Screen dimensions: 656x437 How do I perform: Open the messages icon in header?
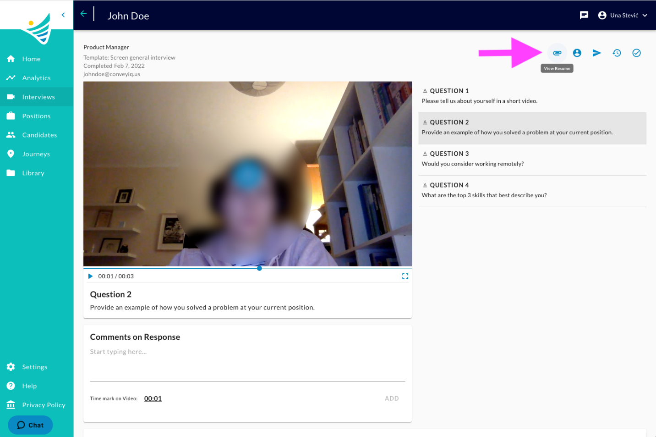[584, 15]
